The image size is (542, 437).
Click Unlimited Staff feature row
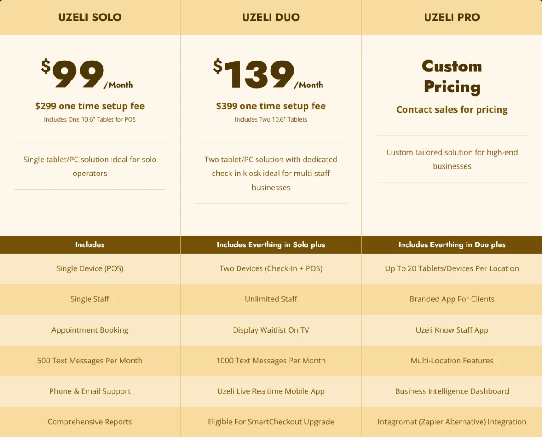pyautogui.click(x=271, y=299)
